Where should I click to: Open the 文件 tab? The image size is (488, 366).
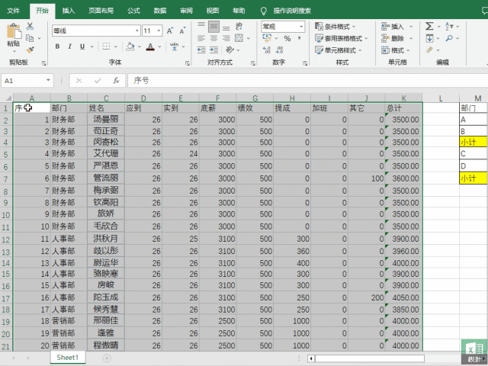tap(14, 11)
